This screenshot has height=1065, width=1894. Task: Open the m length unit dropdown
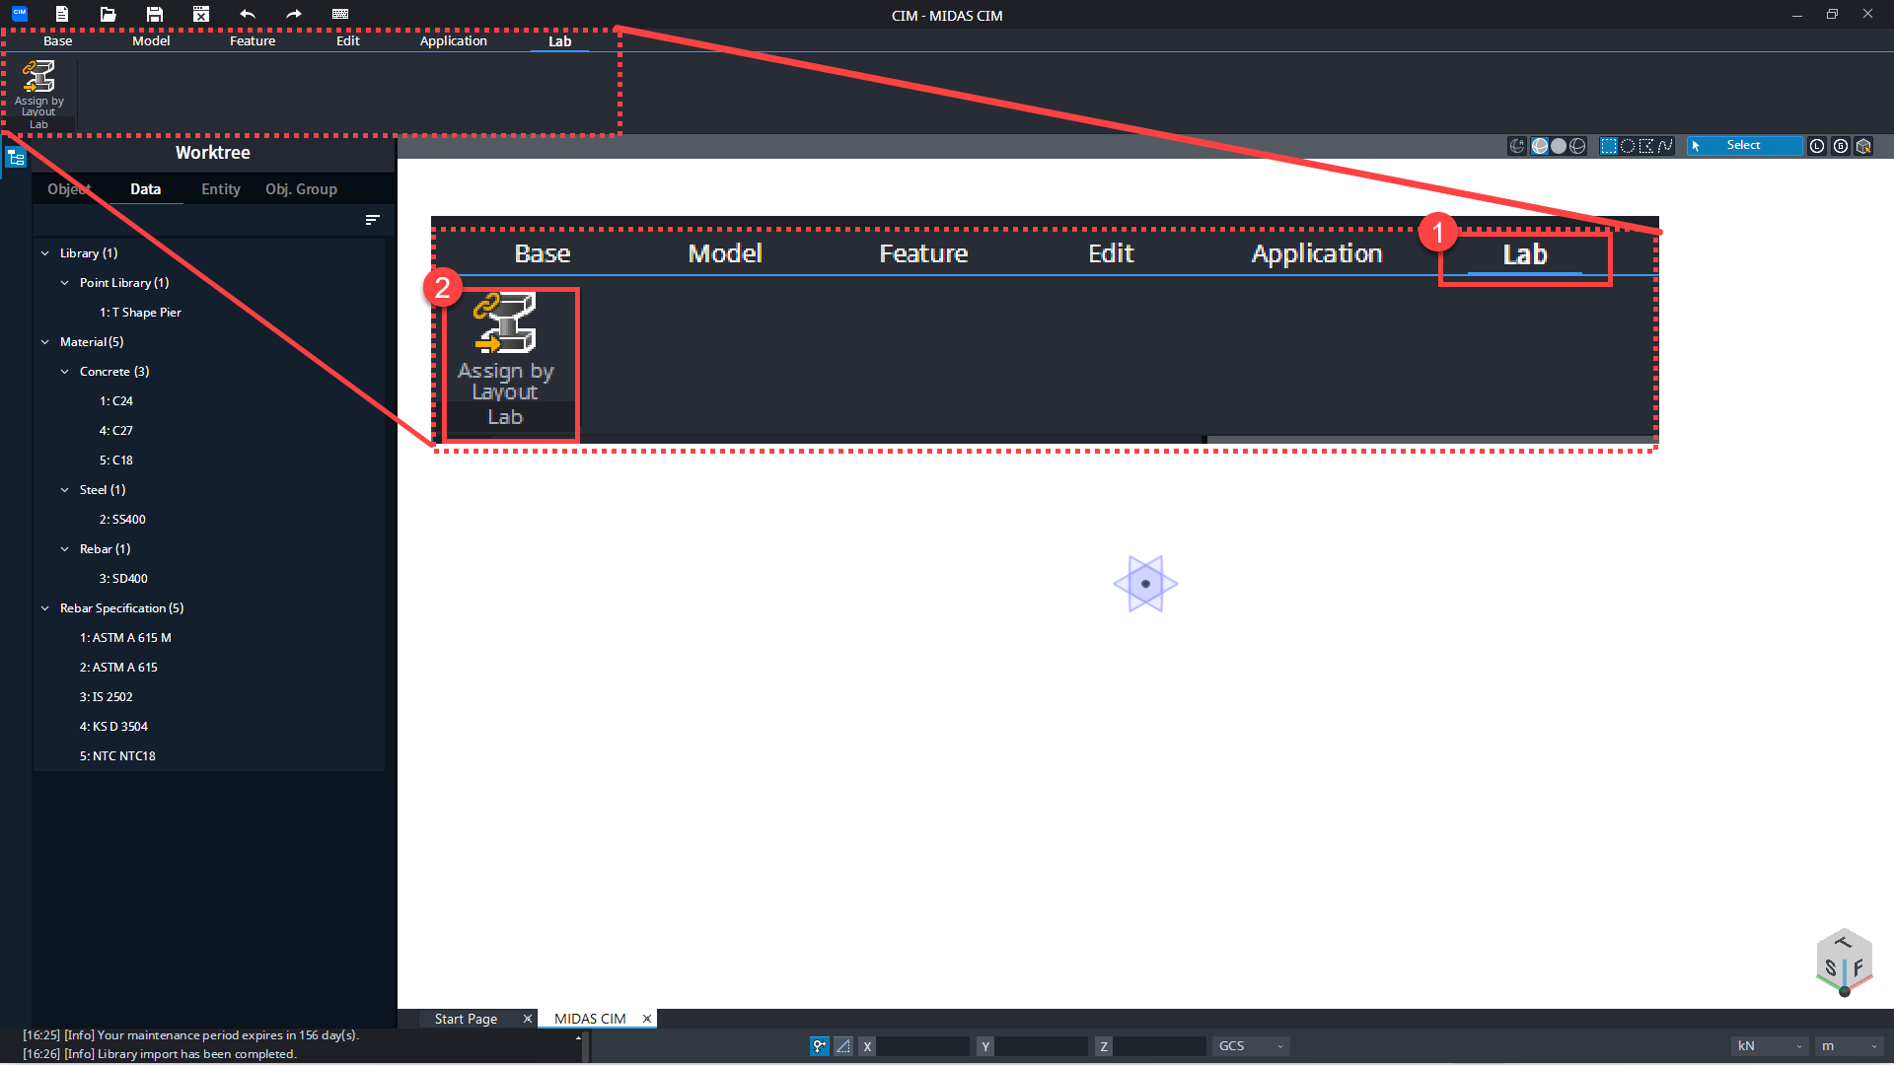coord(1850,1046)
